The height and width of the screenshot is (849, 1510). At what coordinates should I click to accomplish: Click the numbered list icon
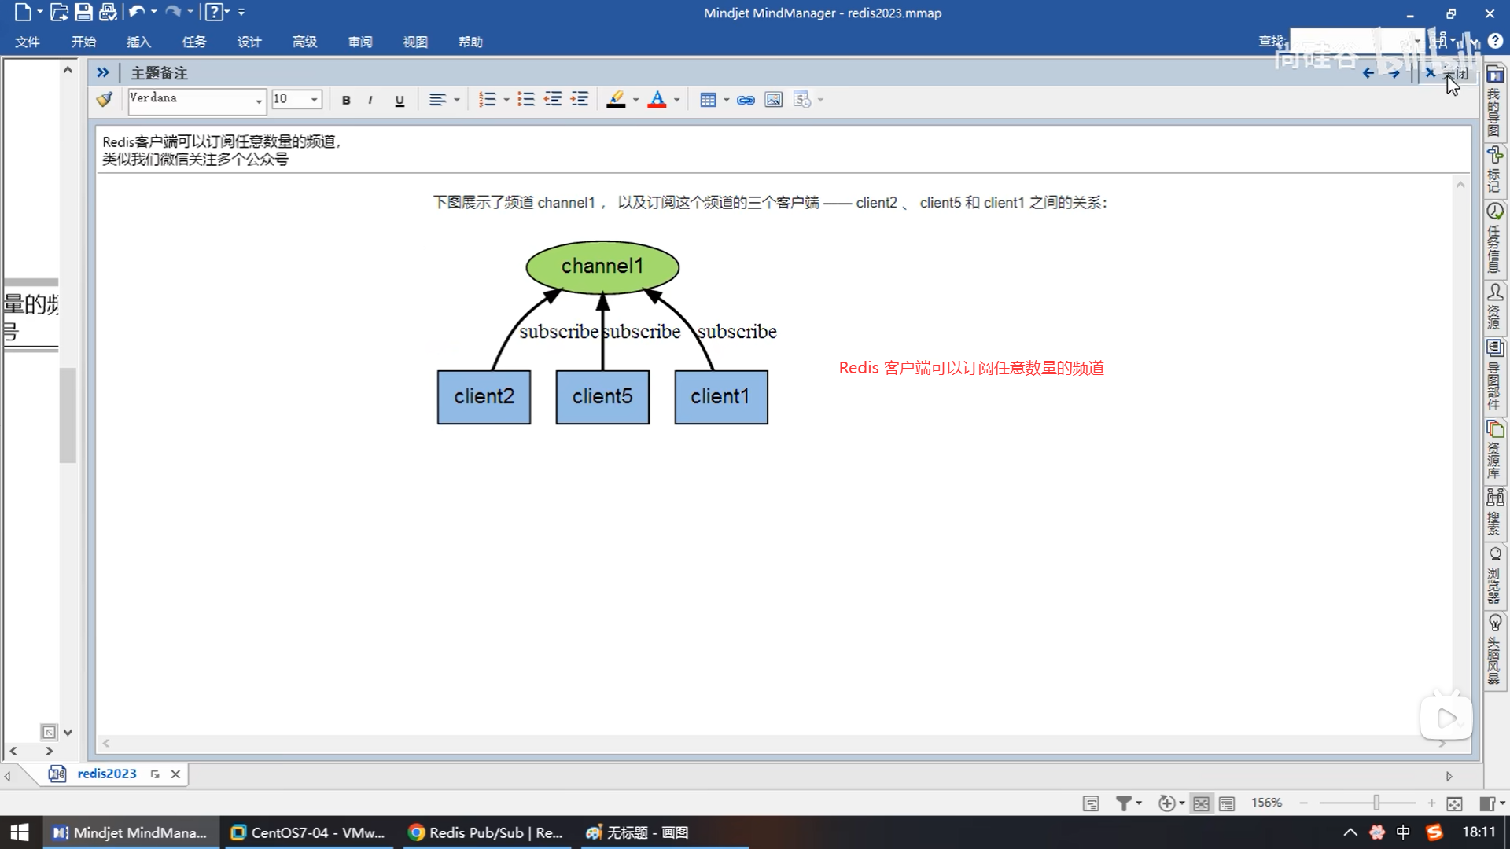(487, 100)
